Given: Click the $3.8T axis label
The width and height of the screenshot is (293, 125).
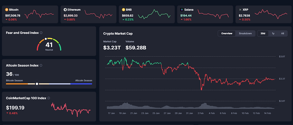Looking at the screenshot, I should [x=282, y=56].
